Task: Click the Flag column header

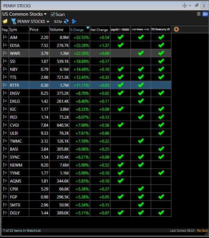Action: pos(5,30)
